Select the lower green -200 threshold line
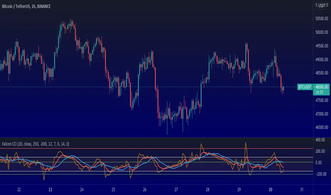The height and width of the screenshot is (195, 331). (156, 174)
